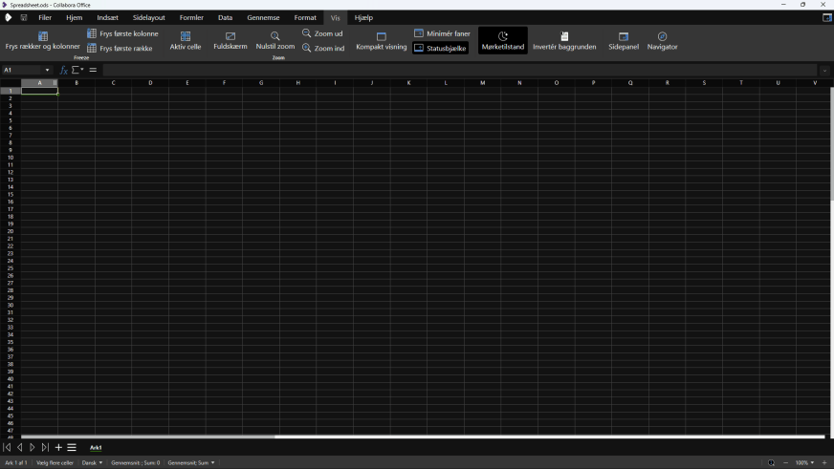This screenshot has height=469, width=834.
Task: Open the Data tab
Action: [225, 17]
